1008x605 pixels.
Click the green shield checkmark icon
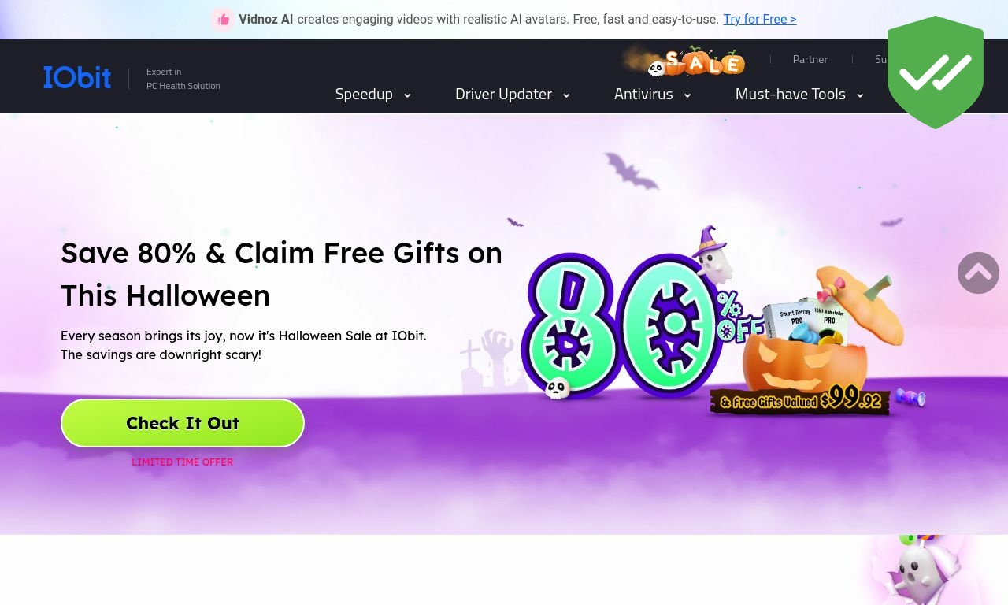coord(936,72)
